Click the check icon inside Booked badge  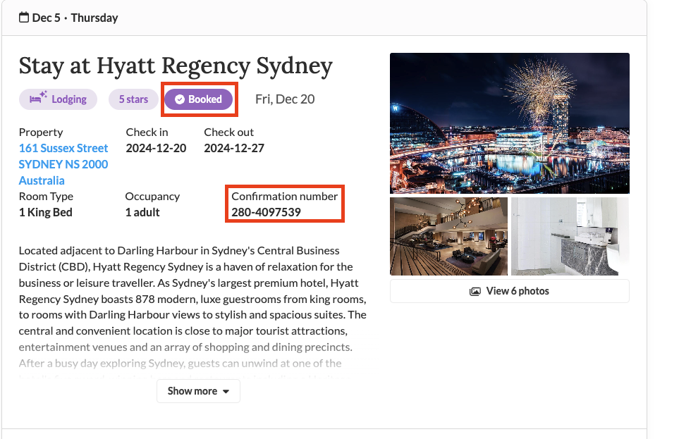[180, 99]
